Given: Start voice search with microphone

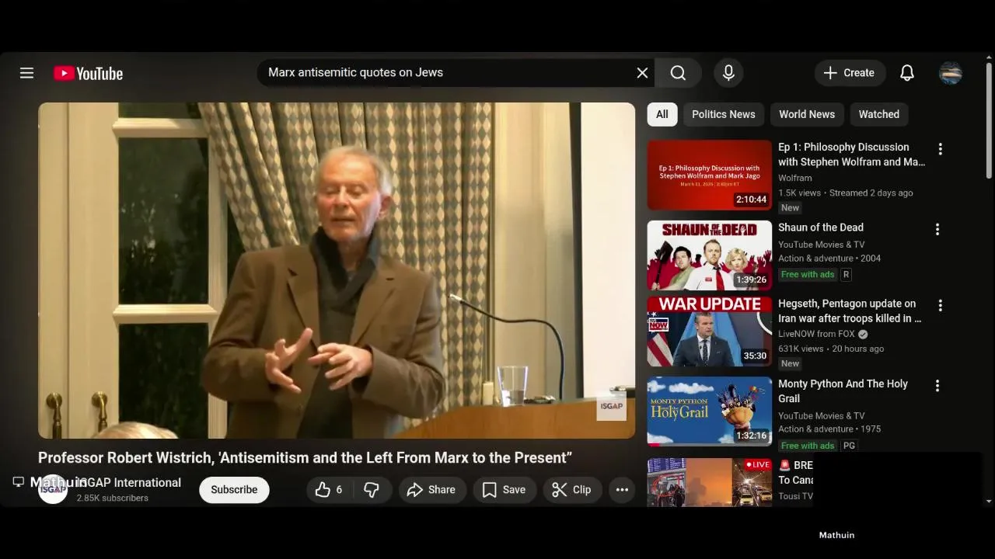Looking at the screenshot, I should [x=728, y=73].
